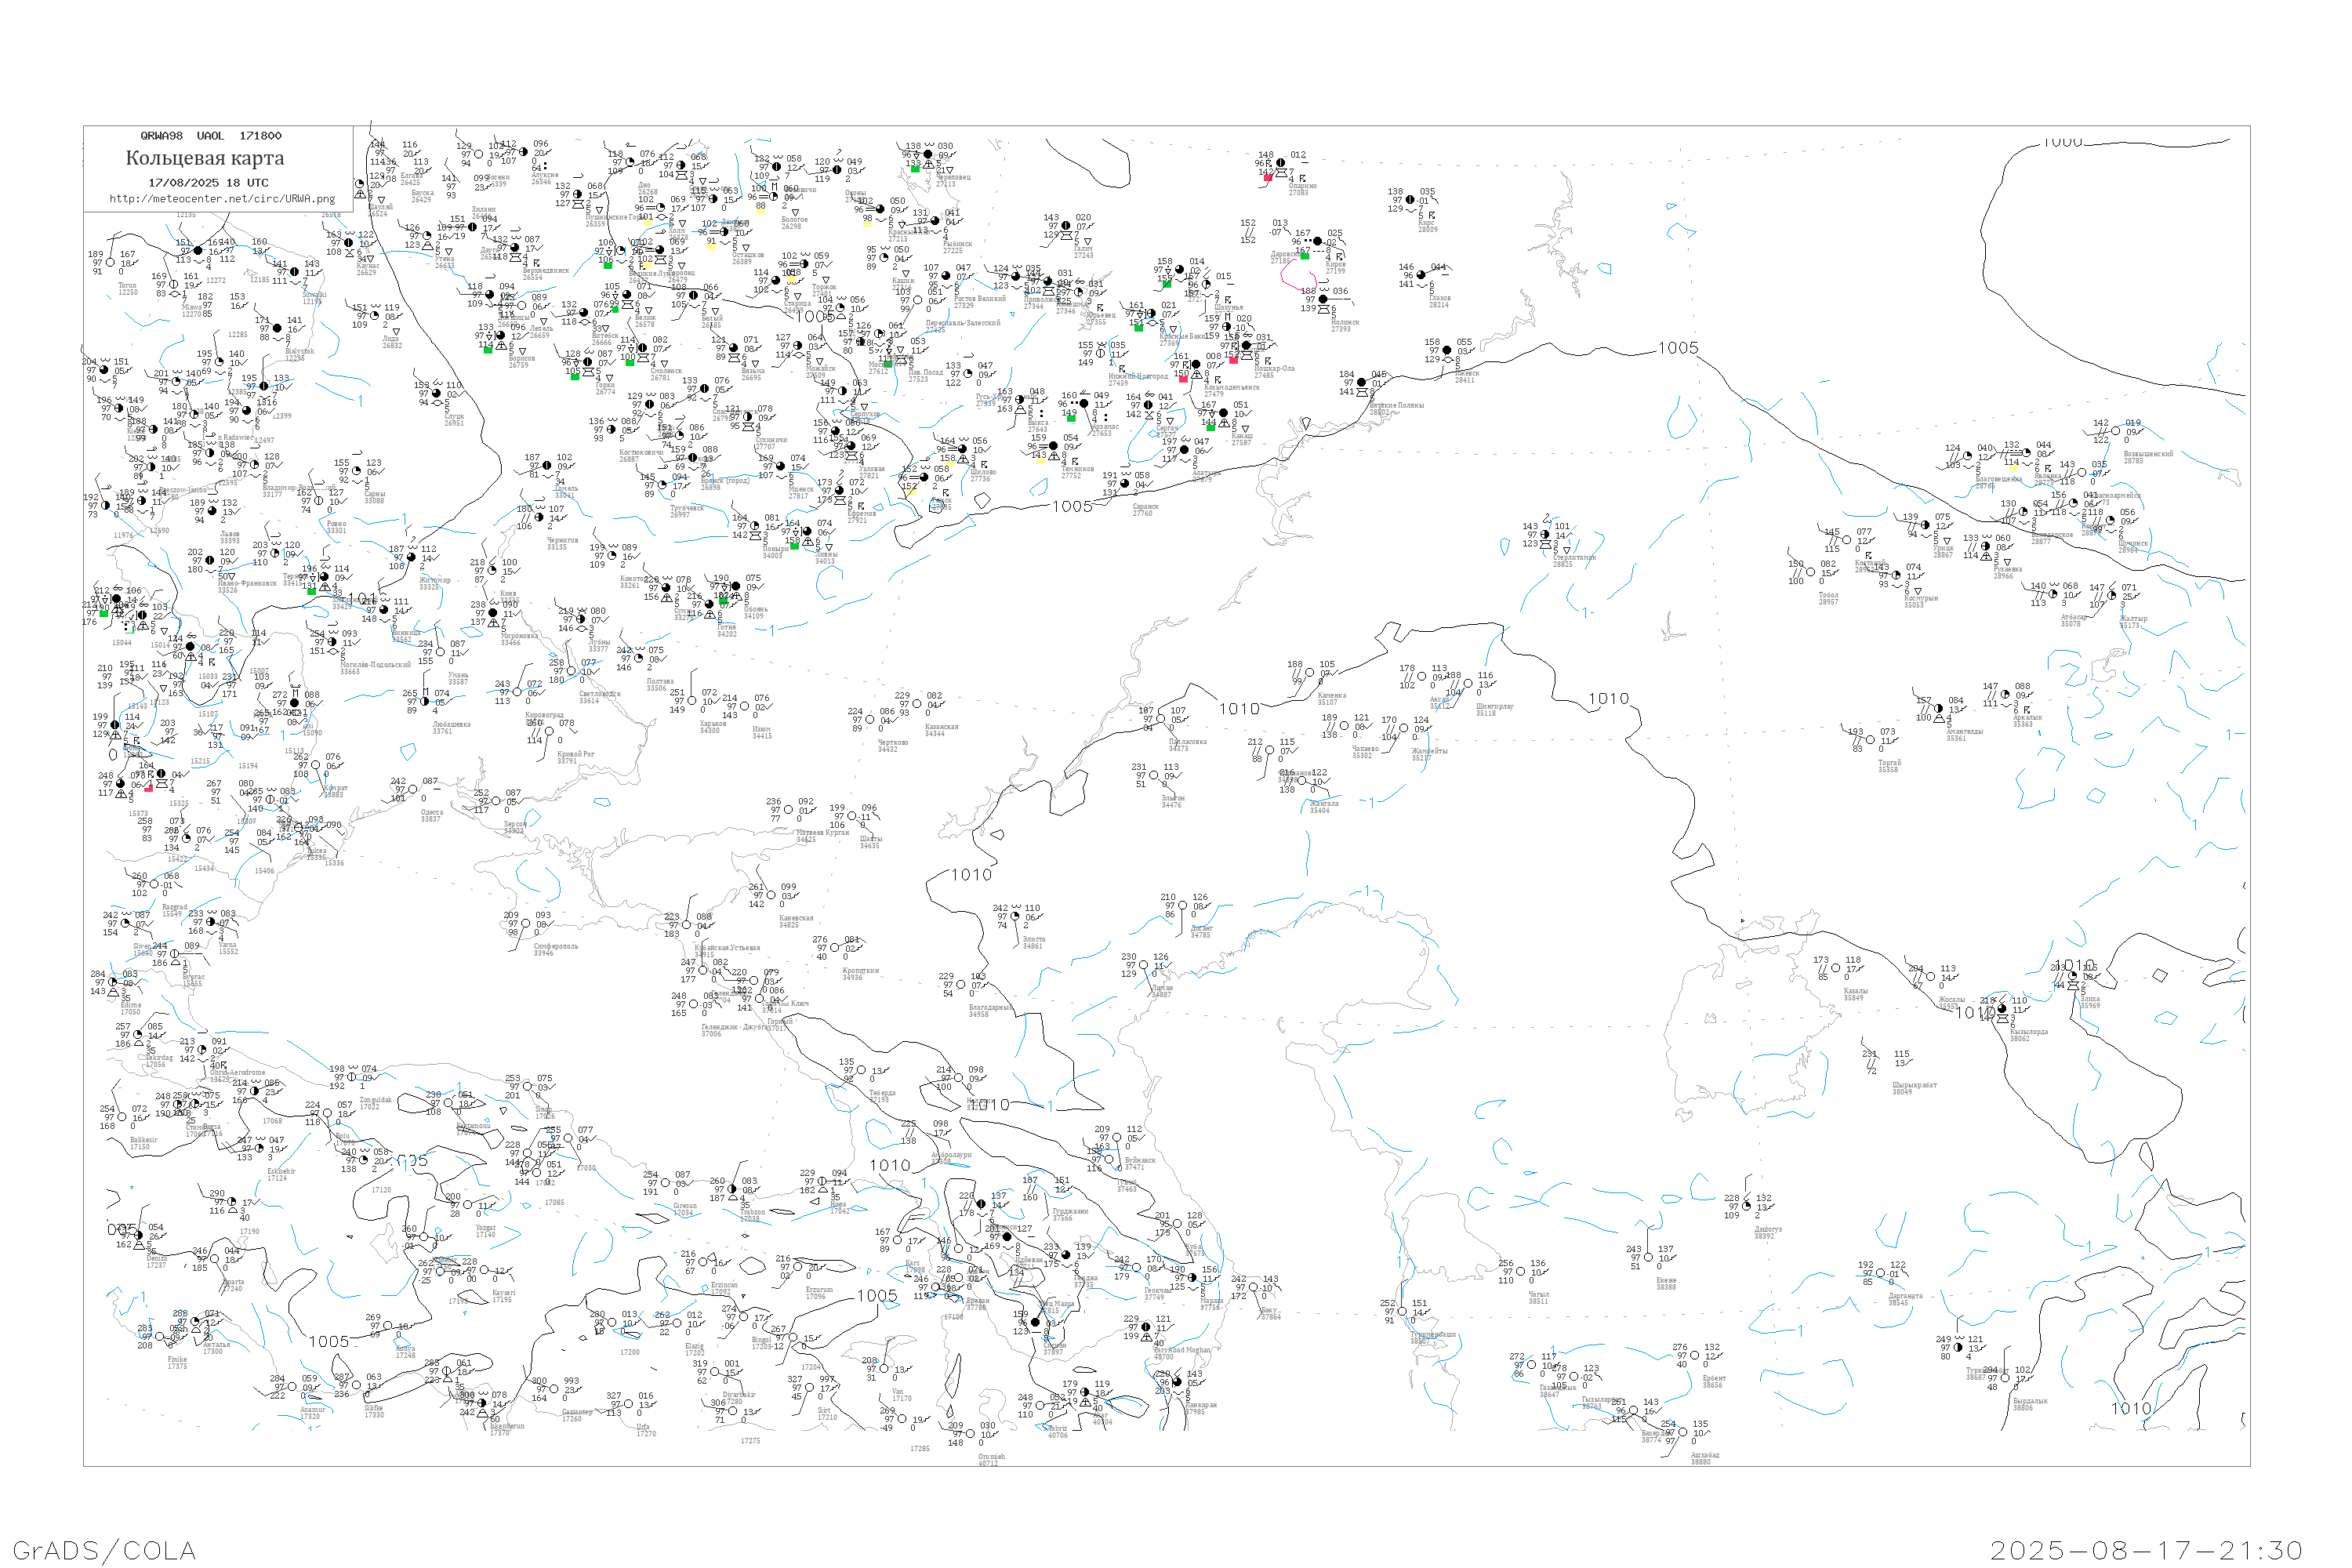Click the 17/08/2025 18 UTC date line

(x=208, y=183)
